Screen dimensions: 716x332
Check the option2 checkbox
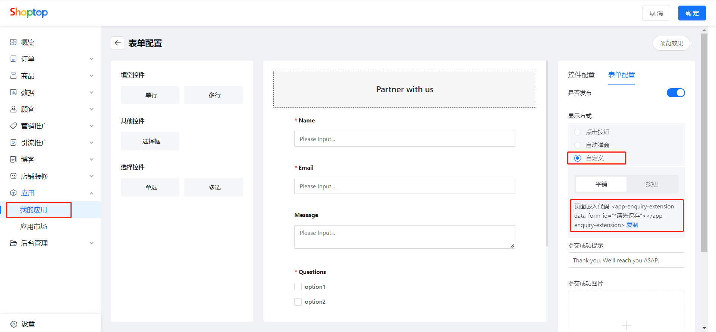298,301
